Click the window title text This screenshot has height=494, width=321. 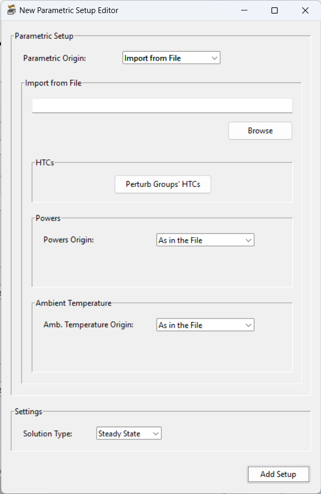69,10
